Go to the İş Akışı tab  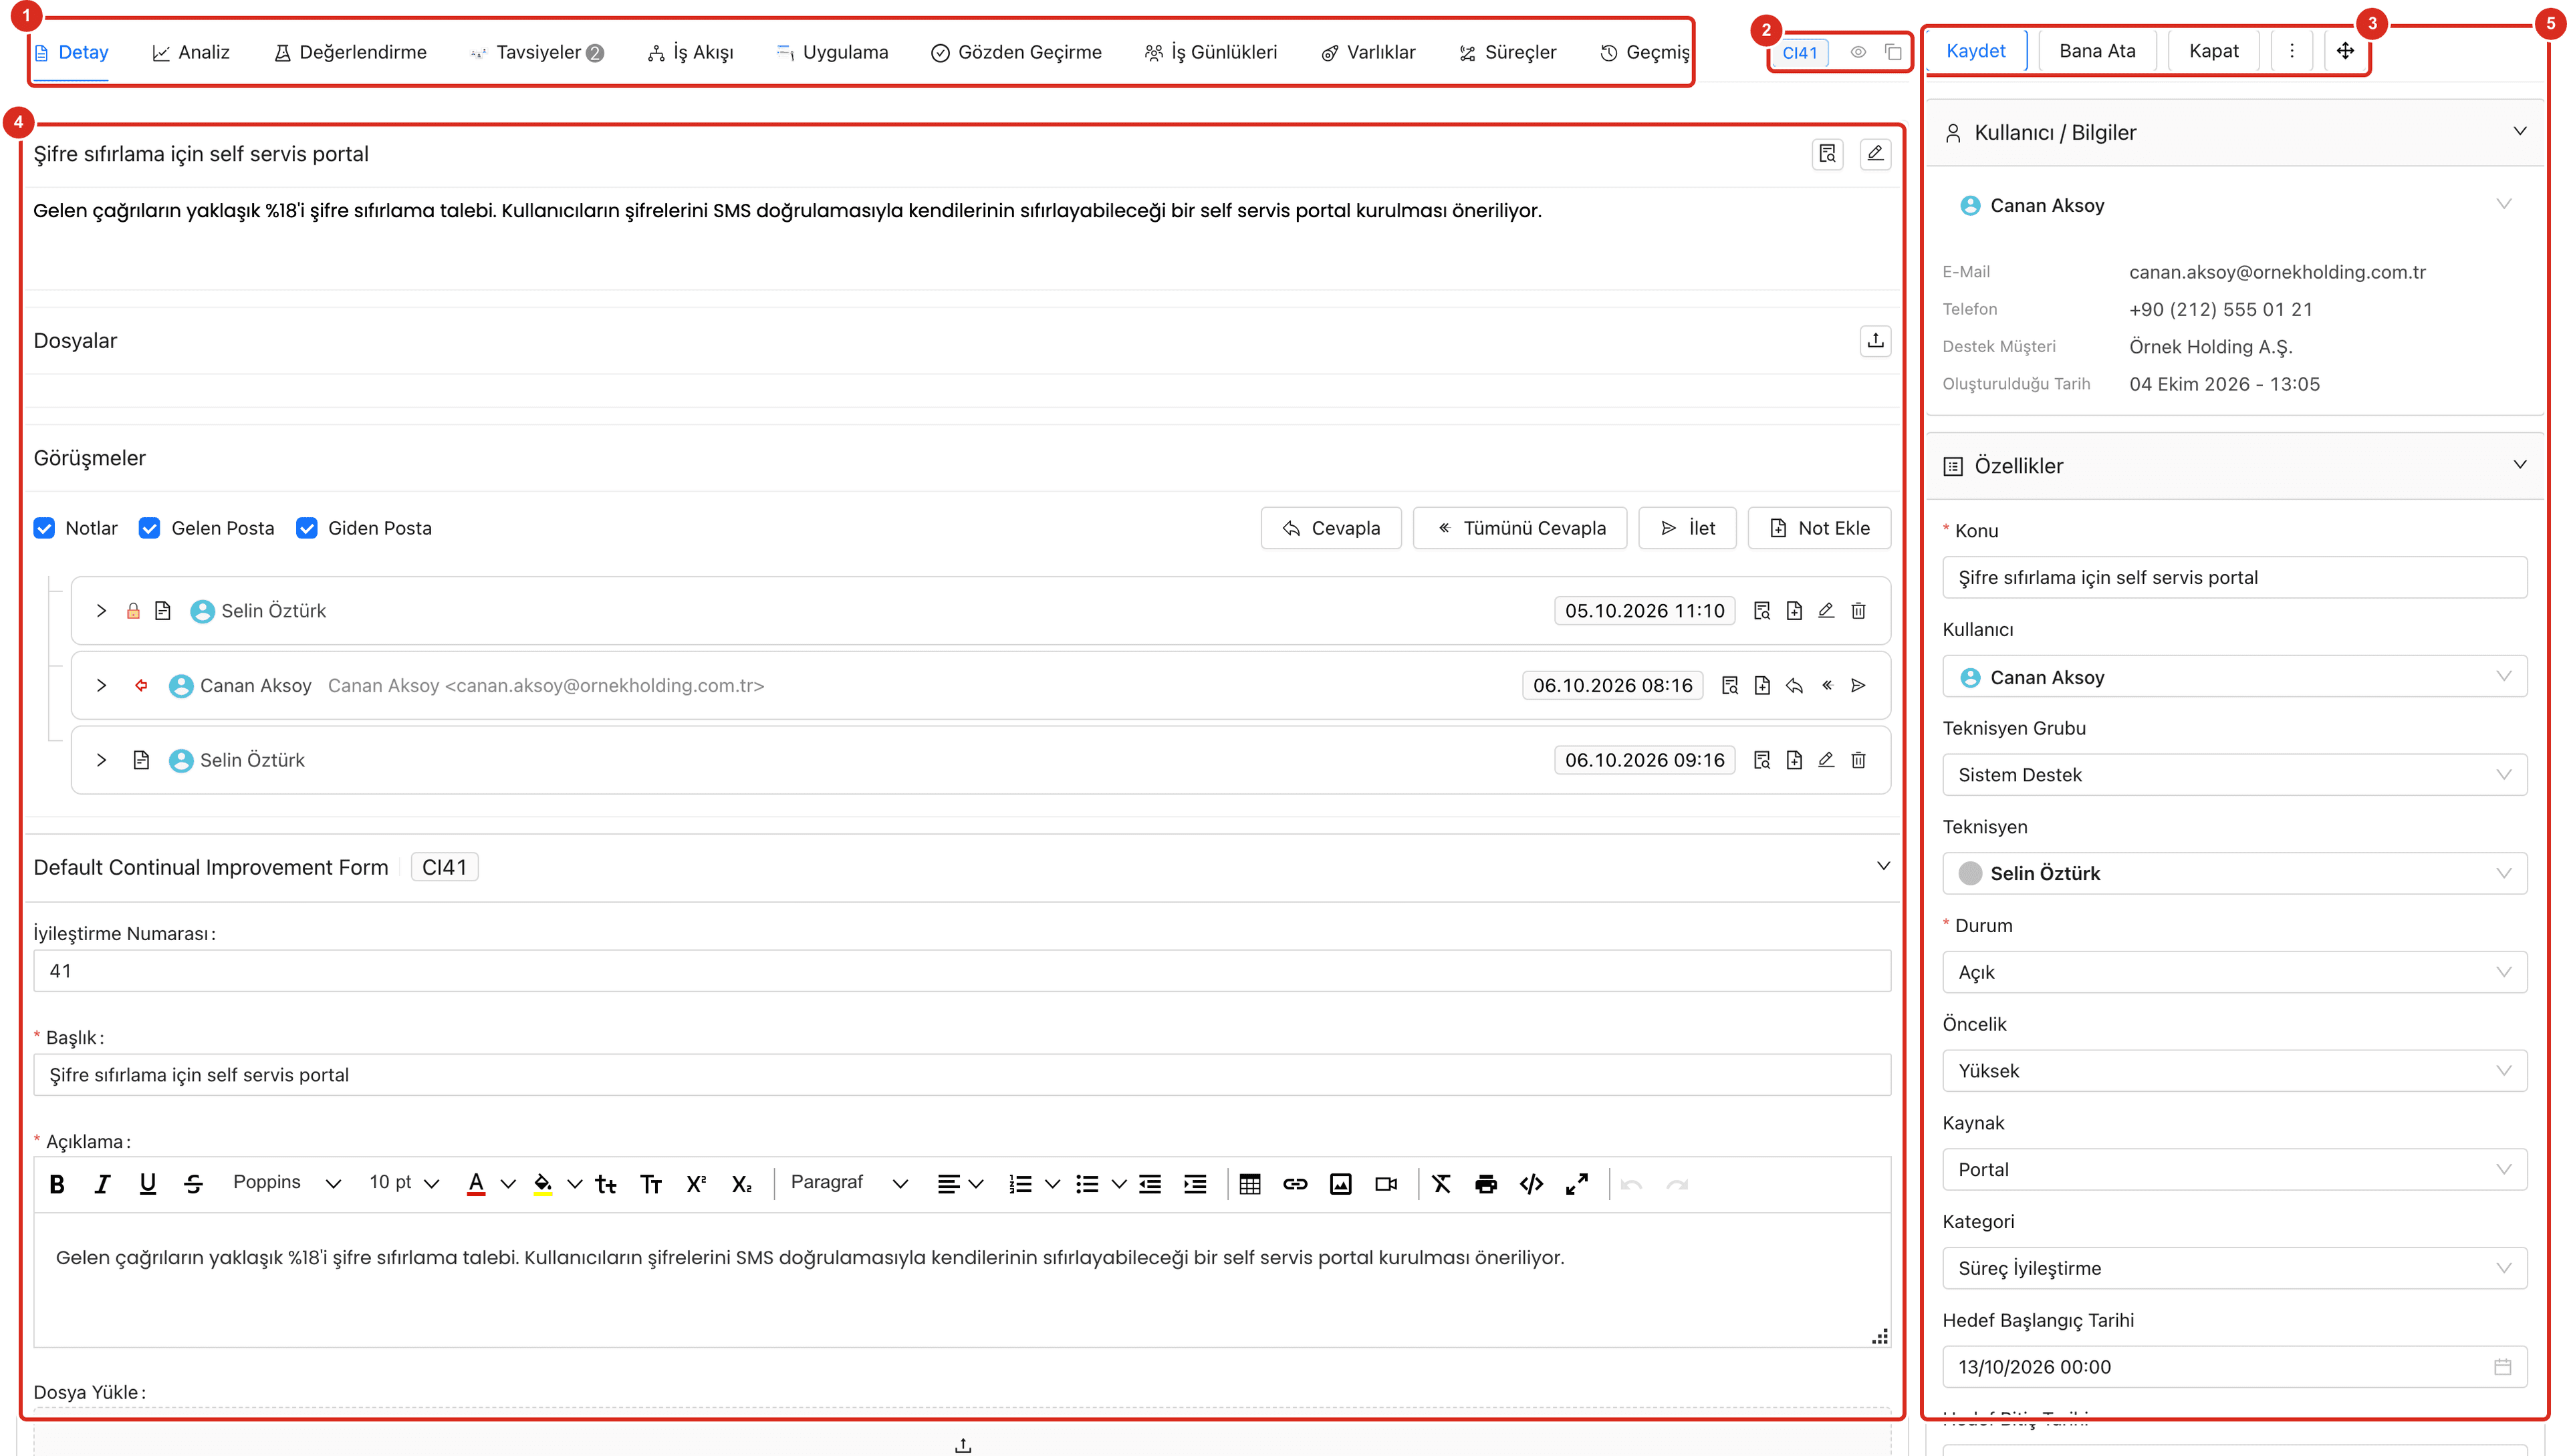691,52
